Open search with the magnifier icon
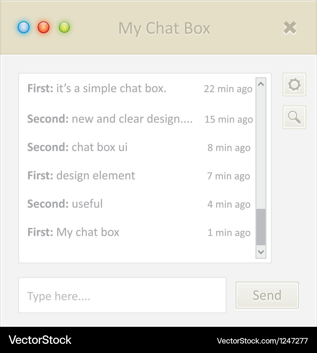317x353 pixels. point(294,117)
